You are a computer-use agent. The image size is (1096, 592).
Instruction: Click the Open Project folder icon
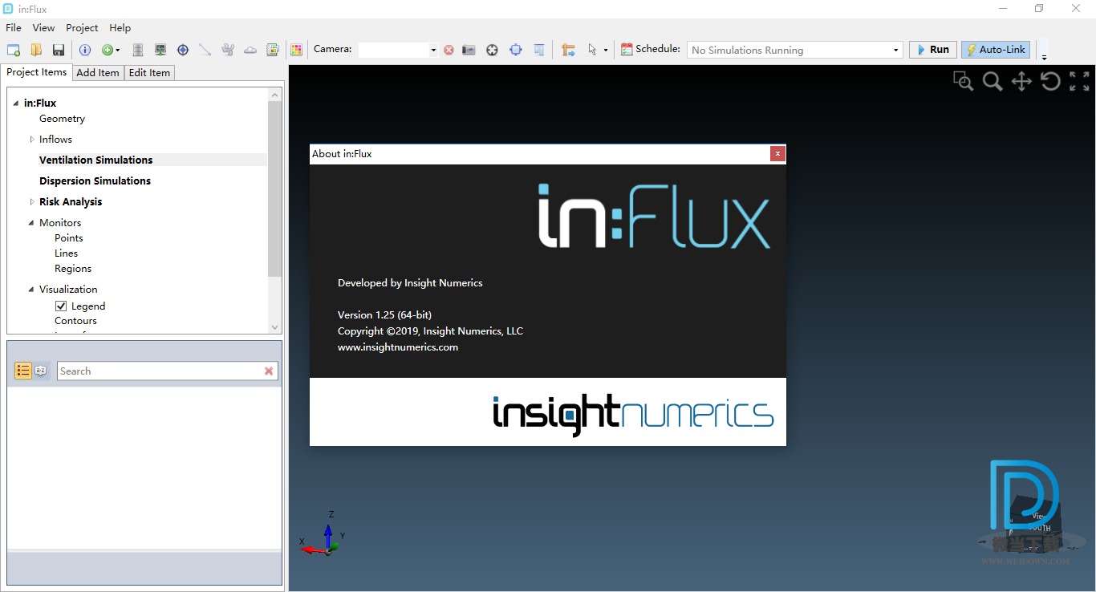click(36, 50)
